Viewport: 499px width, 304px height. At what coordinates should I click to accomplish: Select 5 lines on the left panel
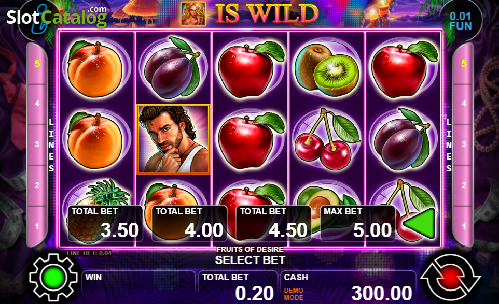click(37, 64)
